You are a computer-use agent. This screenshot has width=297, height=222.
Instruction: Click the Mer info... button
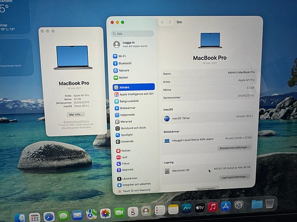[x=75, y=114]
